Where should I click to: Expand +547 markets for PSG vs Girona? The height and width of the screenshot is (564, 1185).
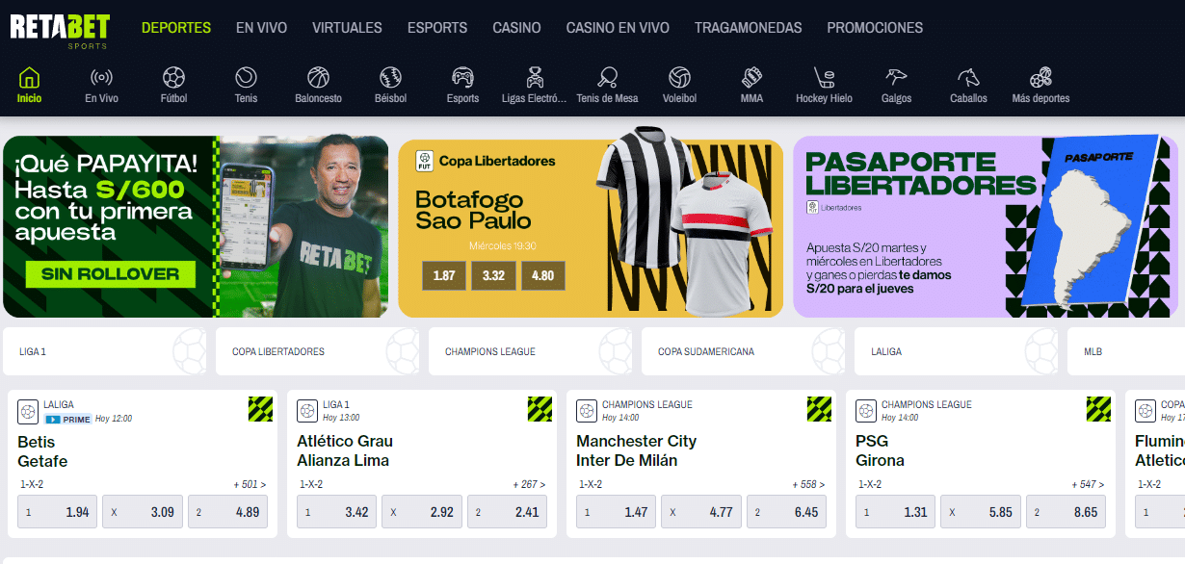(x=1088, y=485)
